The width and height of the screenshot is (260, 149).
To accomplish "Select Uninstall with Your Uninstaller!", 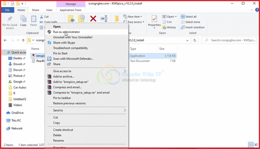I will click(86, 37).
